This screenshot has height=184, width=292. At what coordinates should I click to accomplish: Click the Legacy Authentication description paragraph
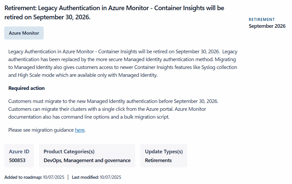[123, 63]
